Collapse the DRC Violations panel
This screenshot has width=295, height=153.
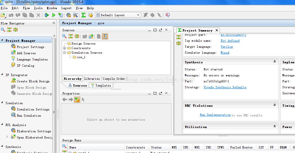pyautogui.click(x=275, y=105)
